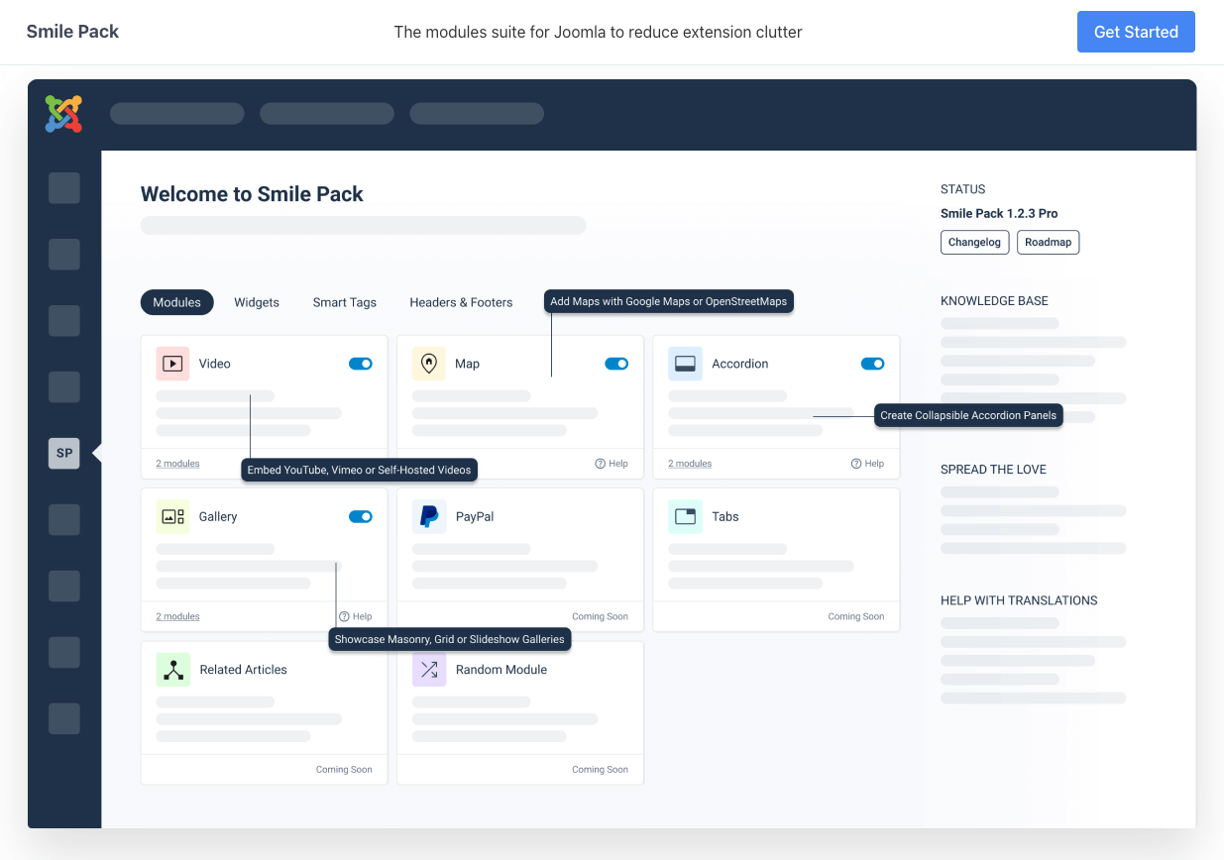Click Coming Soon in Random Module card
This screenshot has width=1224, height=860.
[600, 770]
